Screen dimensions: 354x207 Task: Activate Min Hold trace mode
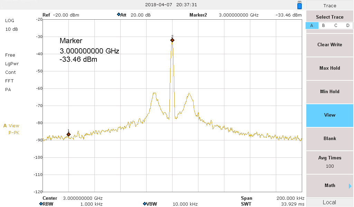[329, 92]
